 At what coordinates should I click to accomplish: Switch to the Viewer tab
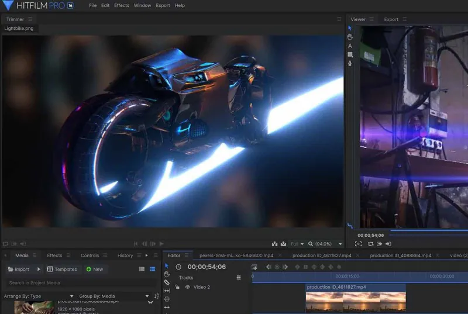tap(358, 19)
